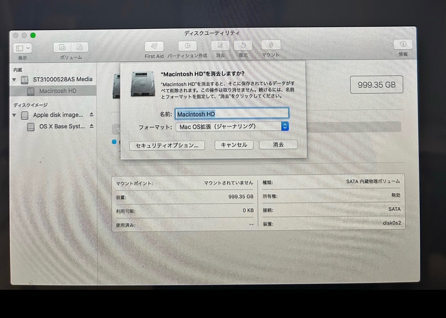Click the add volume toolbar icon
The image size is (446, 318).
coord(62,47)
